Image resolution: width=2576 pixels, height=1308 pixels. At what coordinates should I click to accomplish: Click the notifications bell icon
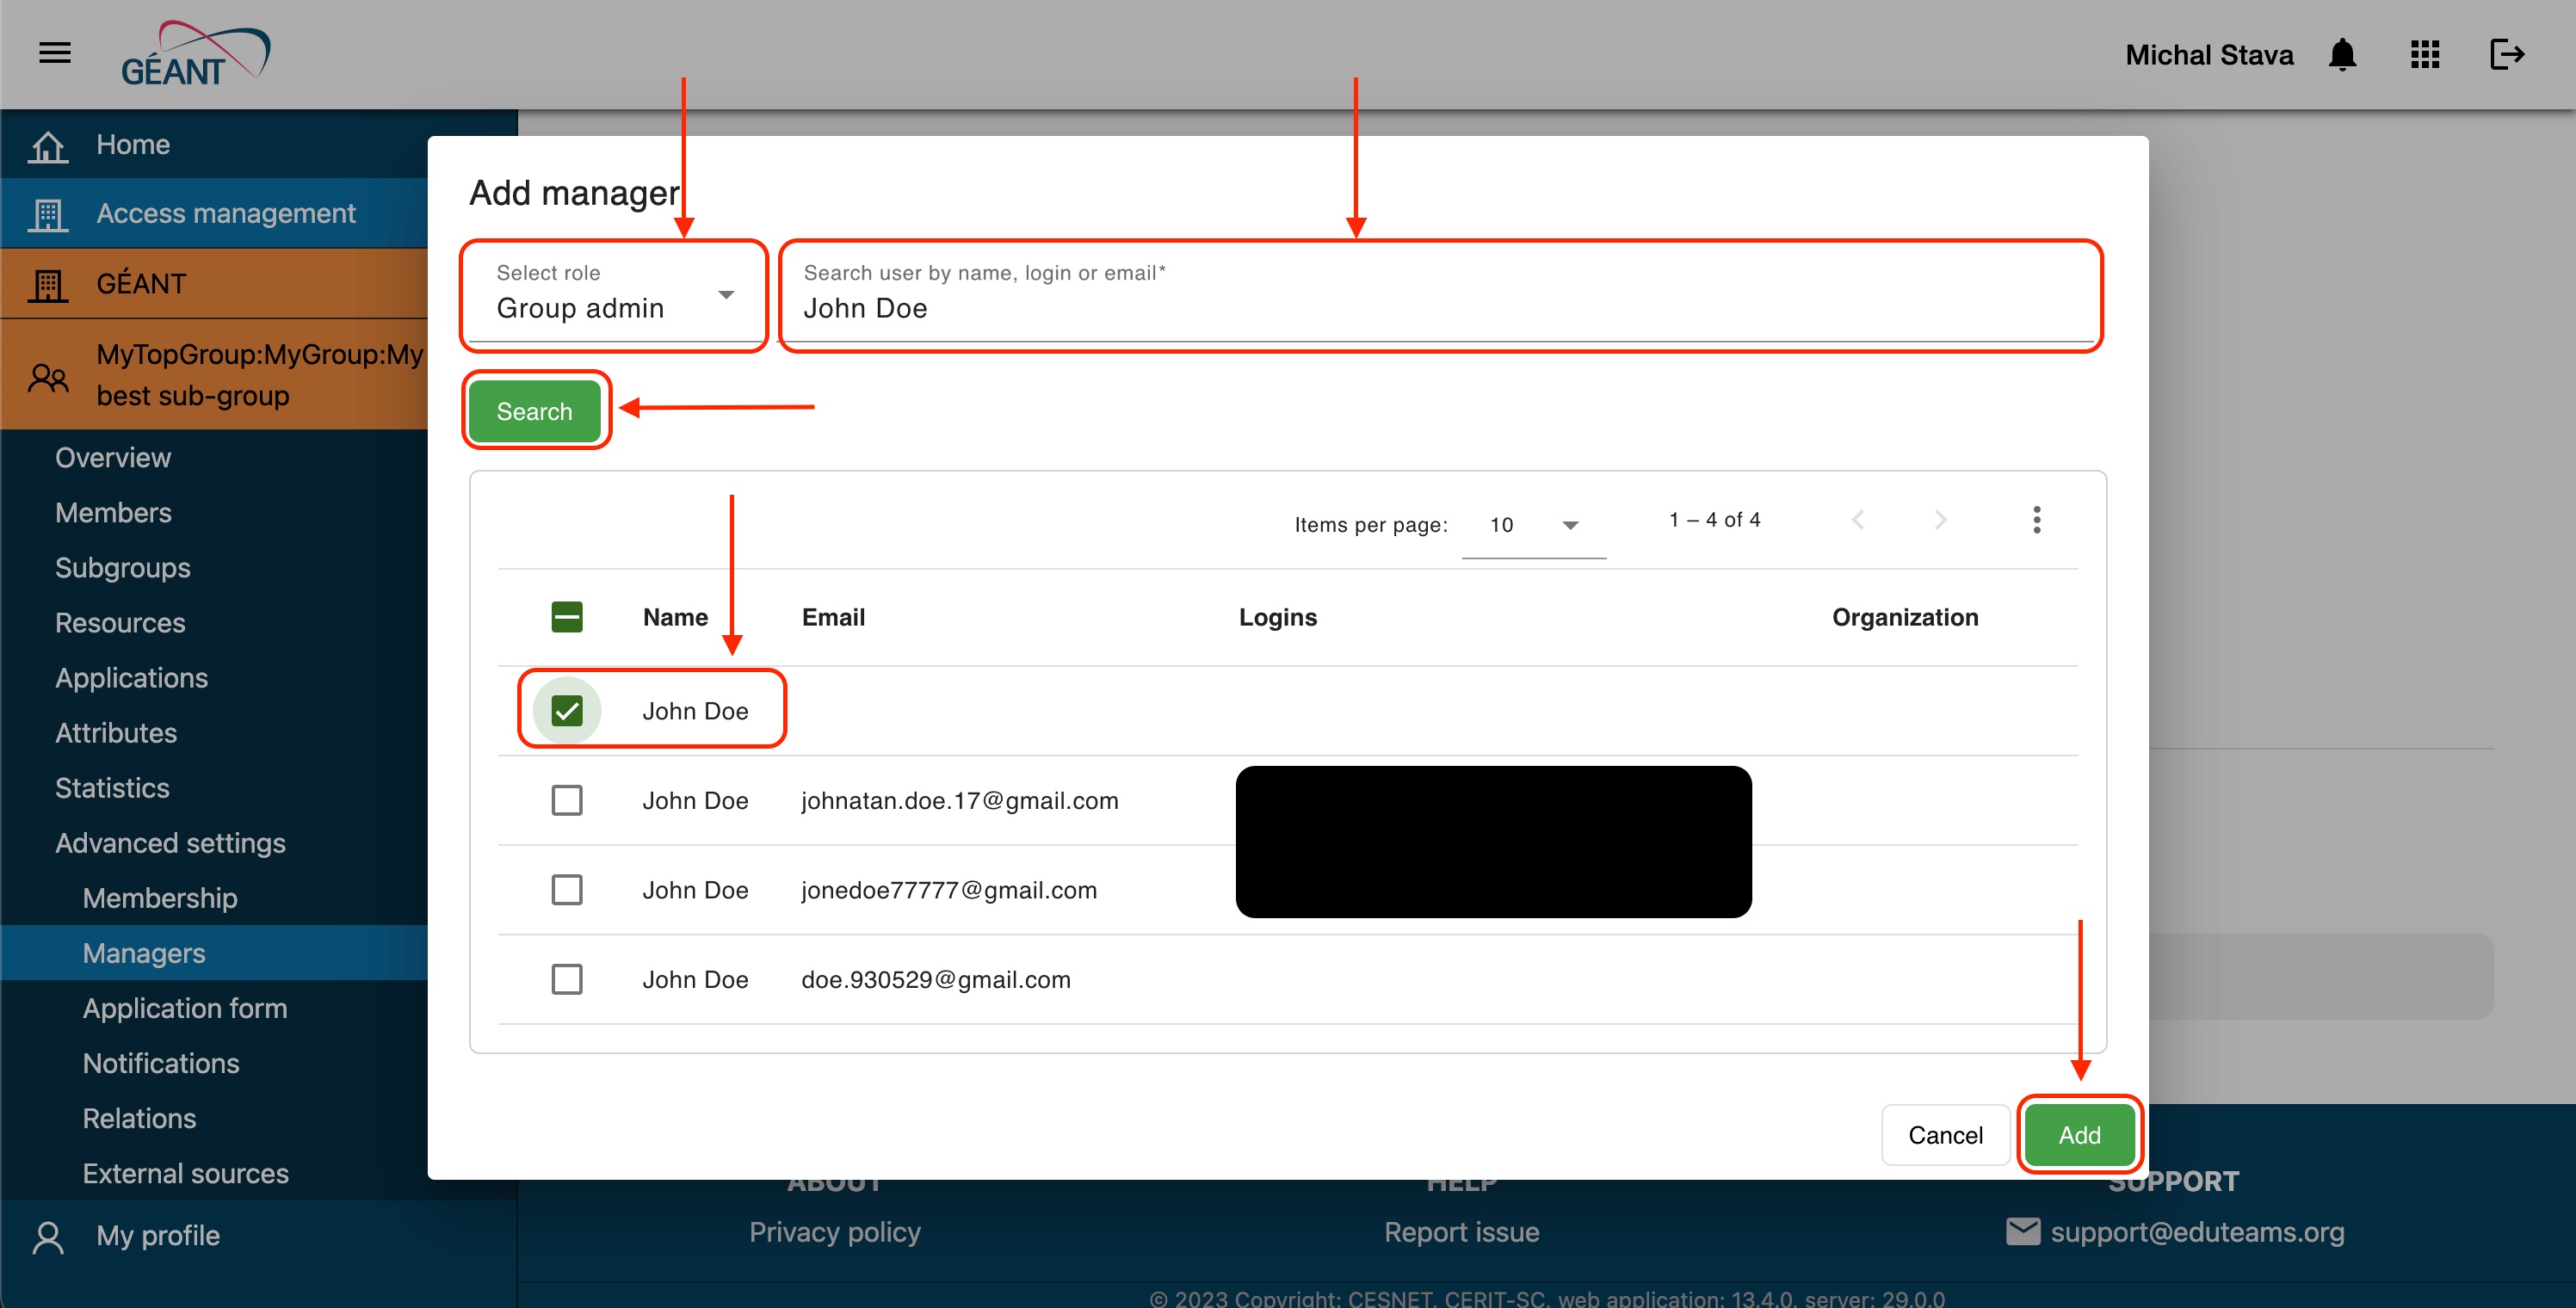pyautogui.click(x=2342, y=55)
